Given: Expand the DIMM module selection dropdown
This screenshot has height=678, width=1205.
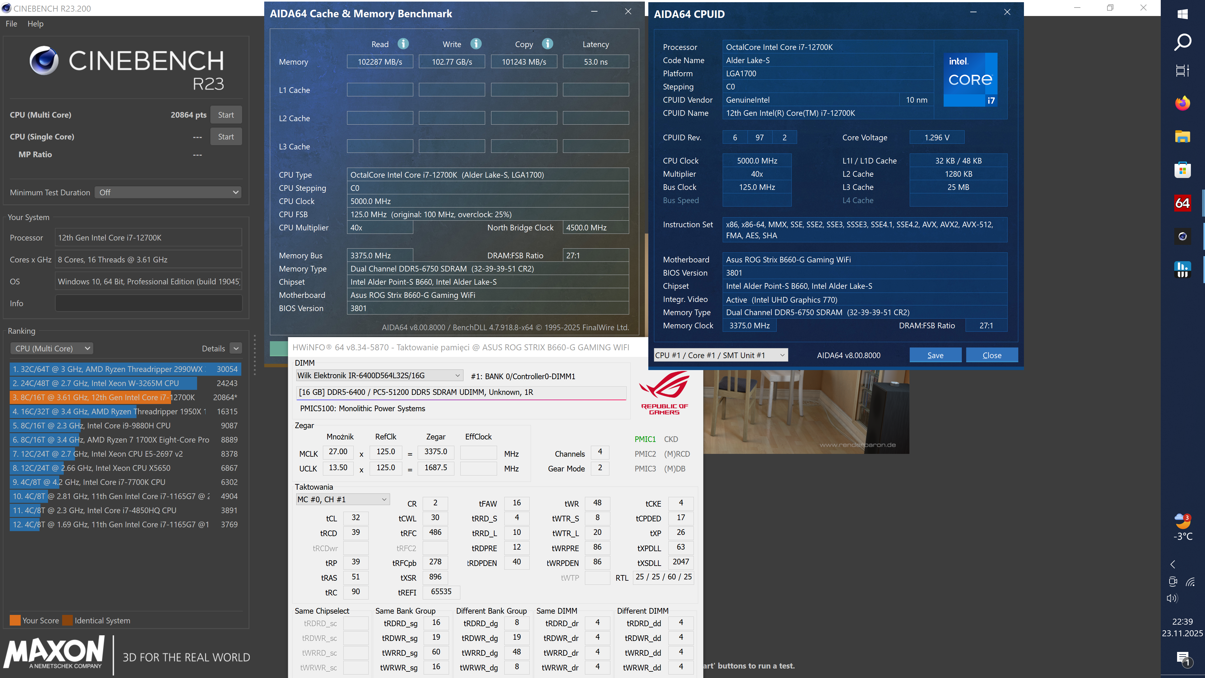Looking at the screenshot, I should coord(379,376).
